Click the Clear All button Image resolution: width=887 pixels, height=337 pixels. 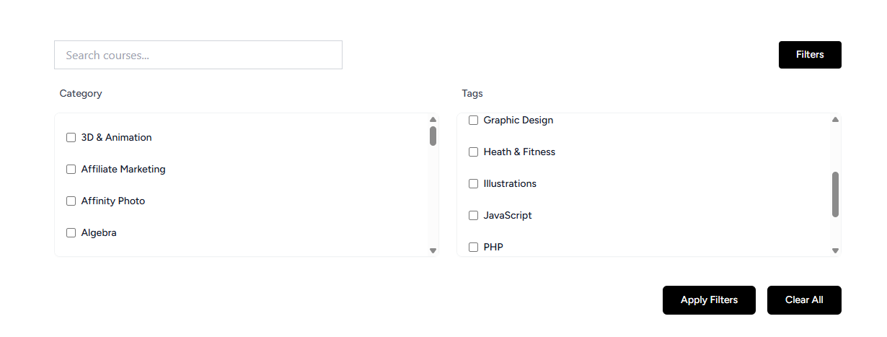click(x=803, y=300)
